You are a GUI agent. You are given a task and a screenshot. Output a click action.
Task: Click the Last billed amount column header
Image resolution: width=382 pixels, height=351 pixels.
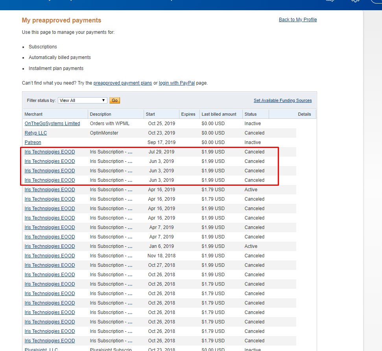click(x=219, y=115)
